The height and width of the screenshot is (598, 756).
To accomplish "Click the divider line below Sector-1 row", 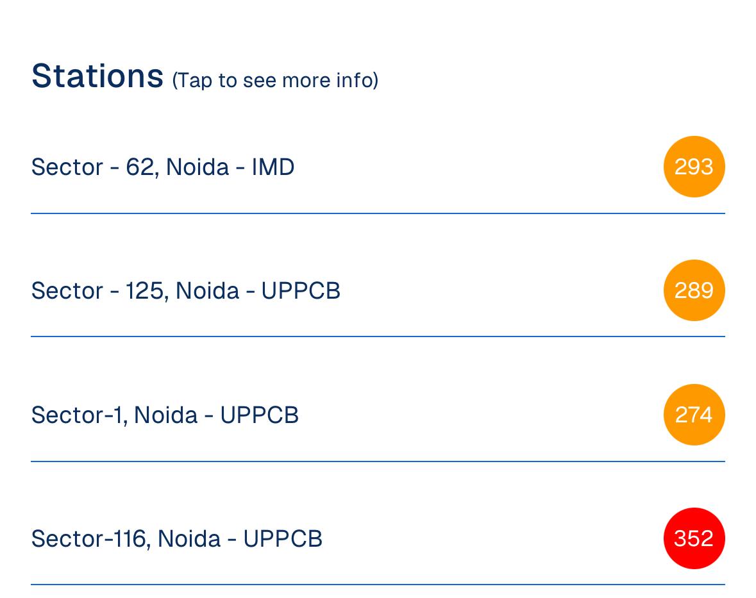I will pyautogui.click(x=378, y=461).
